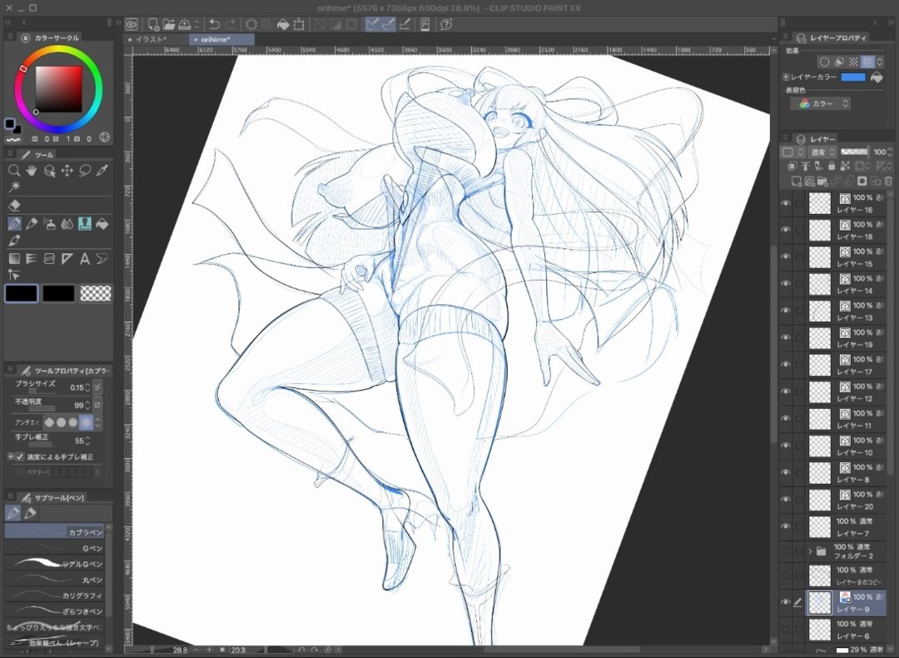Click the blue layer color swatch
Viewport: 899px width, 658px height.
click(853, 77)
